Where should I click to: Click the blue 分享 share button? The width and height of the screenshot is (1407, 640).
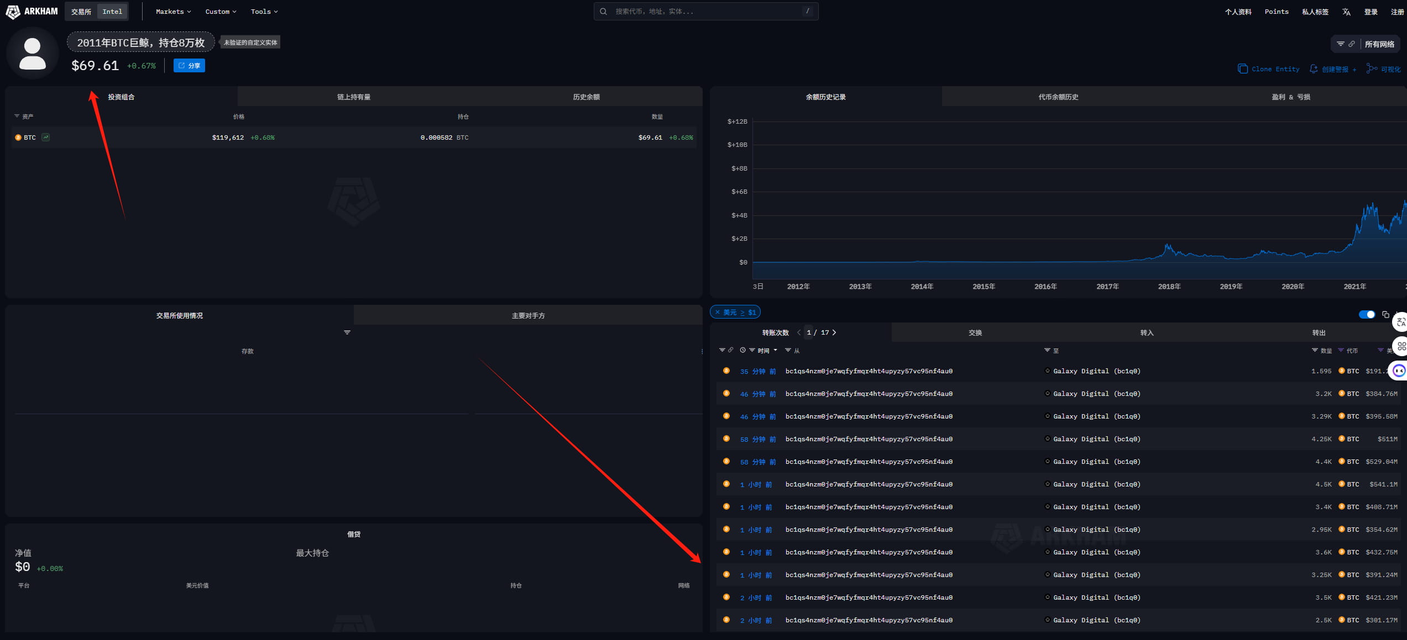click(189, 65)
